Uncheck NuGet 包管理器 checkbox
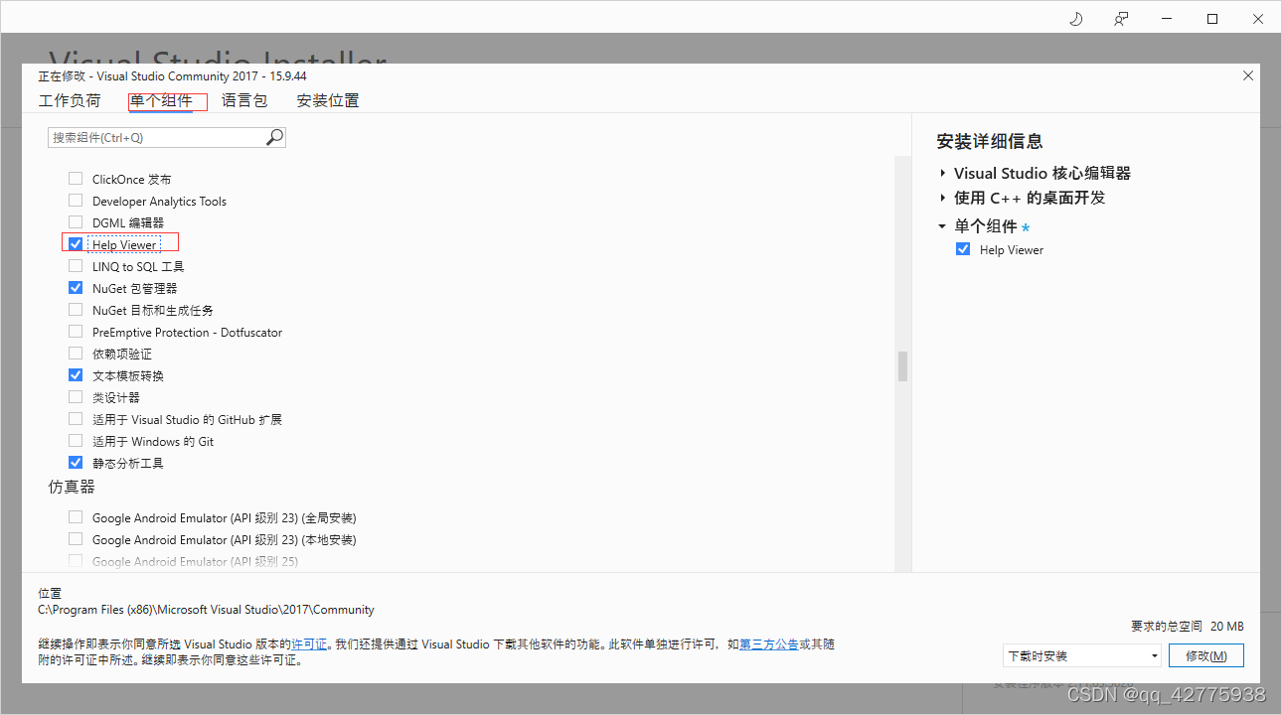 [x=76, y=288]
